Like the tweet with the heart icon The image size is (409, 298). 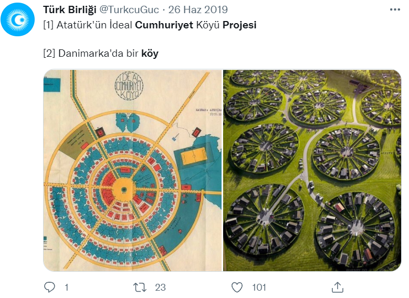(237, 287)
